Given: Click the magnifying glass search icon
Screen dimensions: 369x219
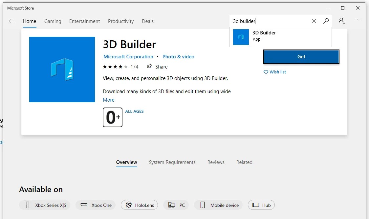Looking at the screenshot, I should pos(326,21).
